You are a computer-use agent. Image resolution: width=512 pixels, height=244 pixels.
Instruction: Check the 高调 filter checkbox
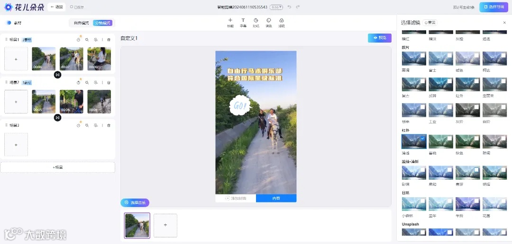pyautogui.click(x=423, y=55)
